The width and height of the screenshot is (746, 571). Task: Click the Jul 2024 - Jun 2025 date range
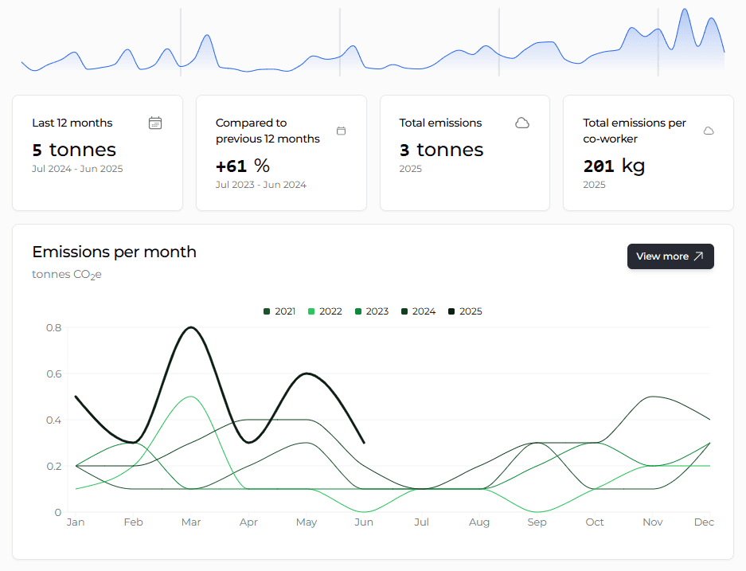pos(77,169)
